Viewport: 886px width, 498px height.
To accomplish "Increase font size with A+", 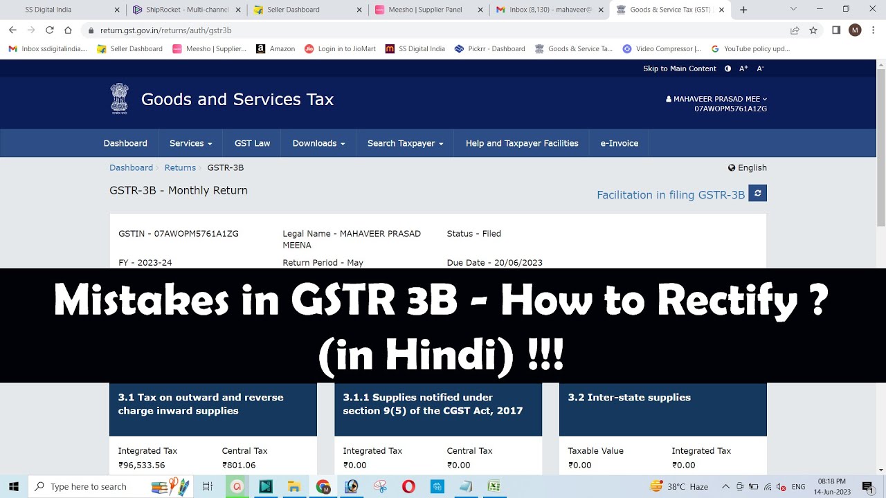I will (743, 68).
